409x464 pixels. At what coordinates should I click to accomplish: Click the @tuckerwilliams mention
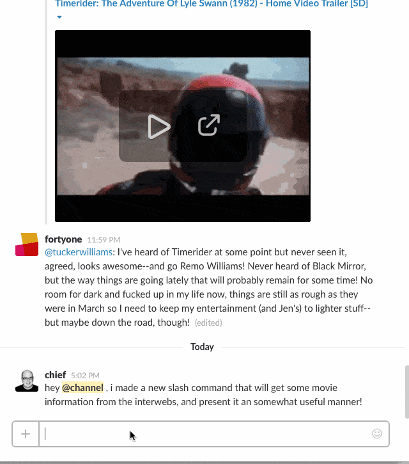click(79, 252)
